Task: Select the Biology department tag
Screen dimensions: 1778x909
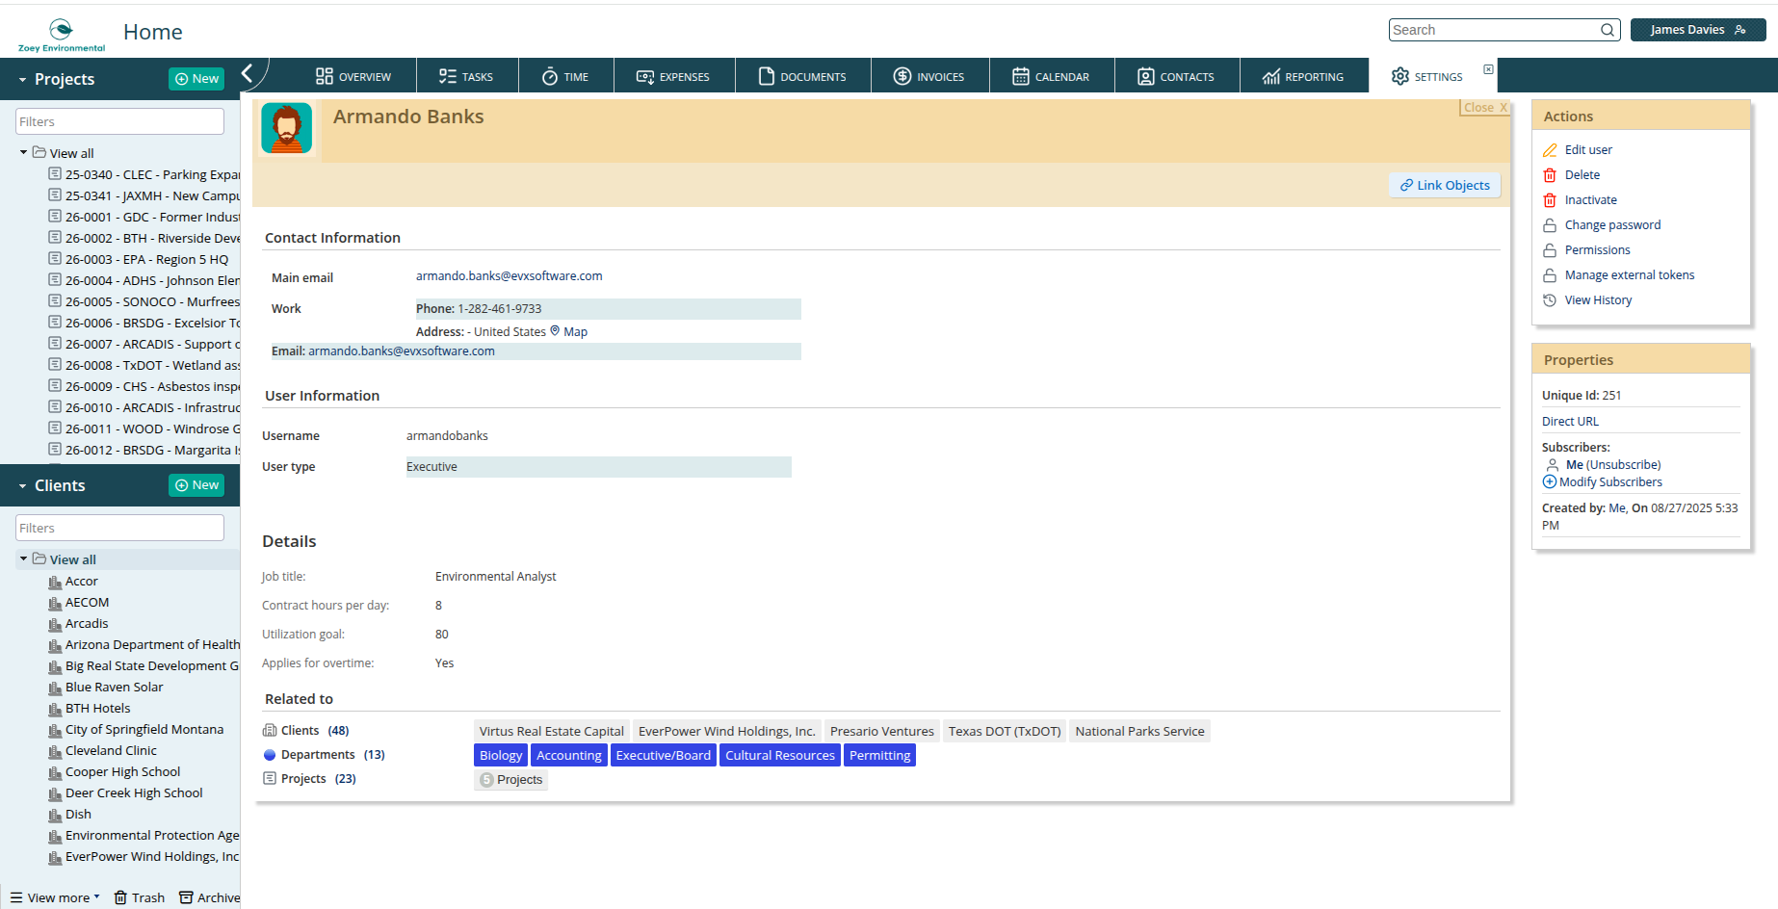Action: pyautogui.click(x=501, y=756)
